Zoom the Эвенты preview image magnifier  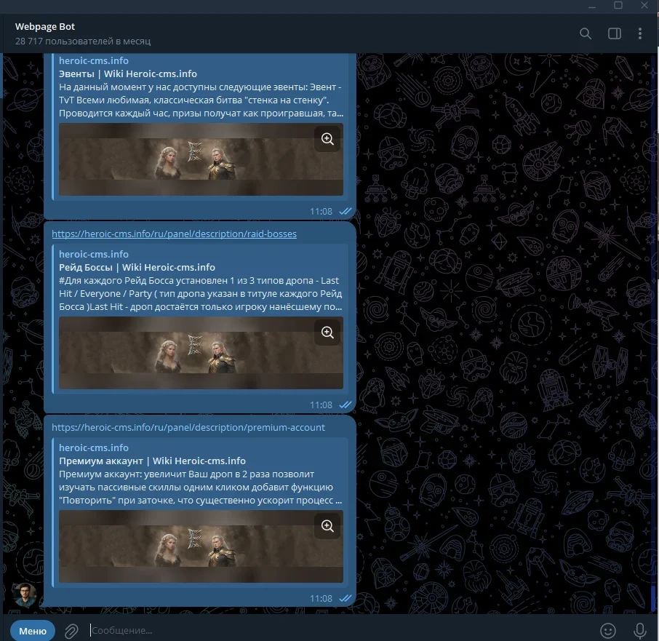coord(327,139)
